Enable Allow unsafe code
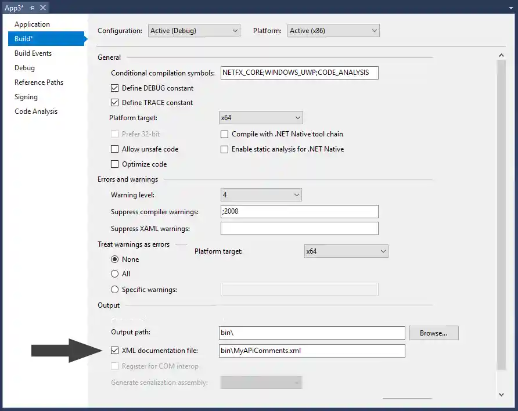Screen dimensions: 518x411 coord(114,149)
